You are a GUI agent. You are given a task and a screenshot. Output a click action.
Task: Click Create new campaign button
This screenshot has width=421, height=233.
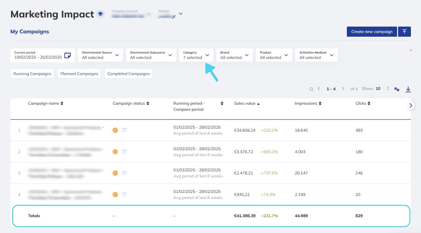click(x=371, y=32)
